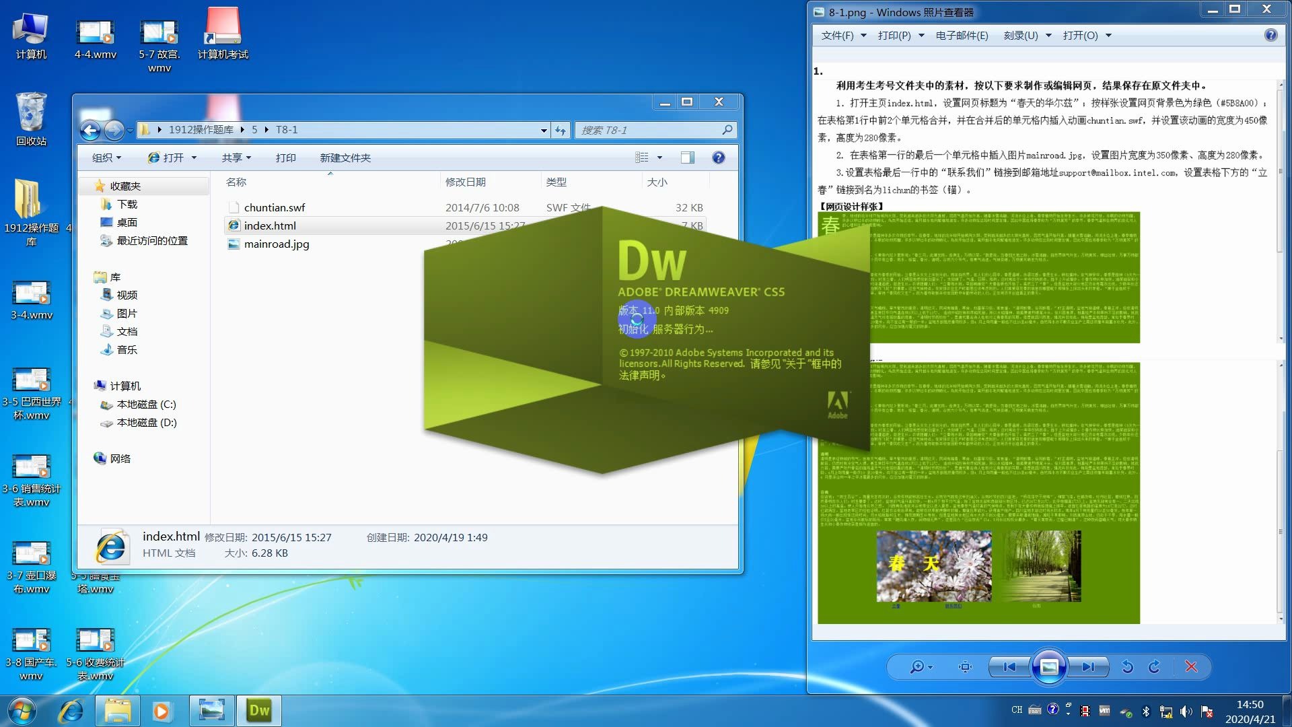Open 打印(P) menu in Photo Viewer

coord(900,35)
